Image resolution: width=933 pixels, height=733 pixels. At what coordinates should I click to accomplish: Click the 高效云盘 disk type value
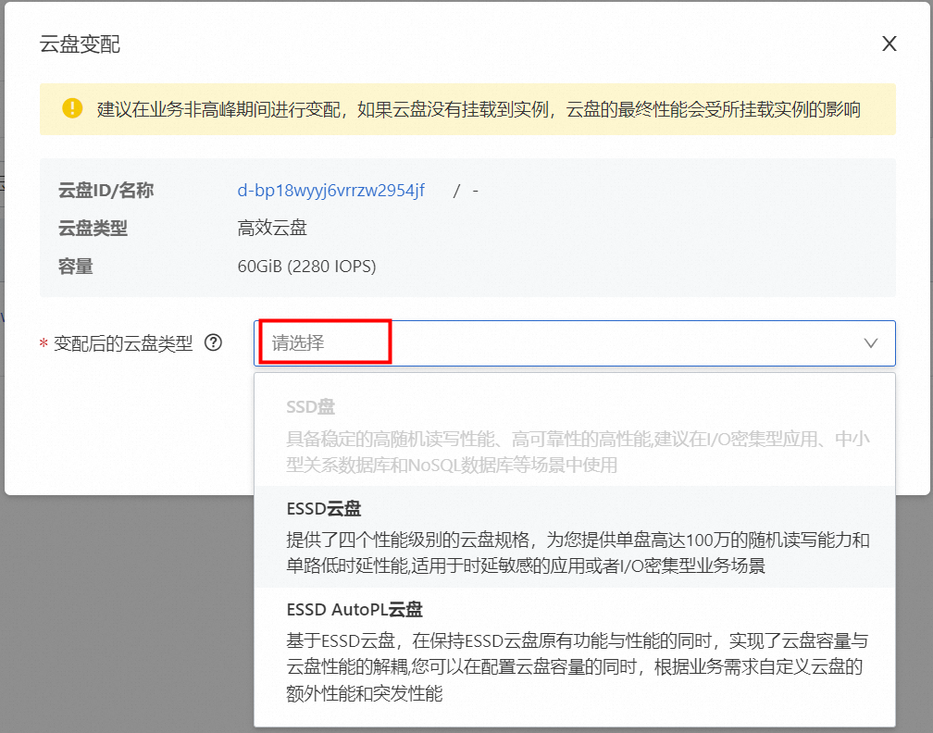pos(272,228)
